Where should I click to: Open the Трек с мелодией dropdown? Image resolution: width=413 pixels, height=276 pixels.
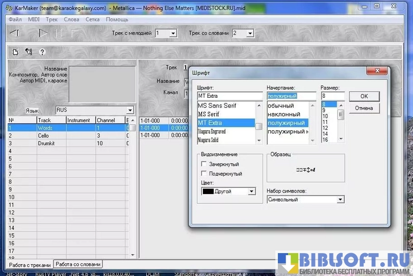pyautogui.click(x=173, y=33)
